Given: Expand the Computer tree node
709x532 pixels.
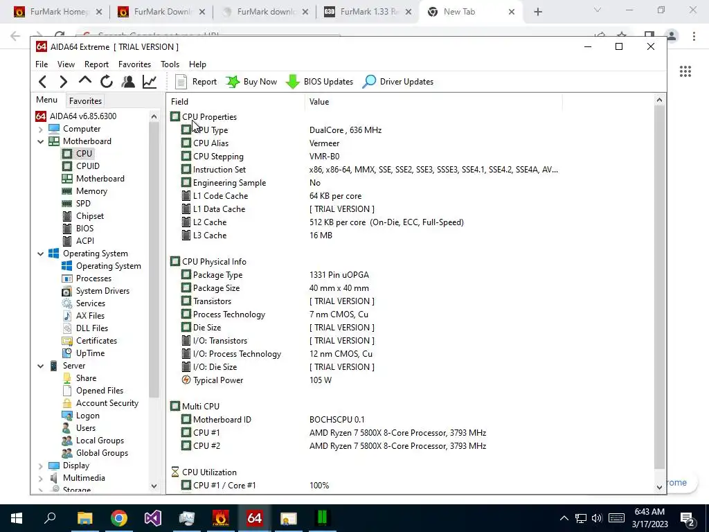Looking at the screenshot, I should [40, 130].
